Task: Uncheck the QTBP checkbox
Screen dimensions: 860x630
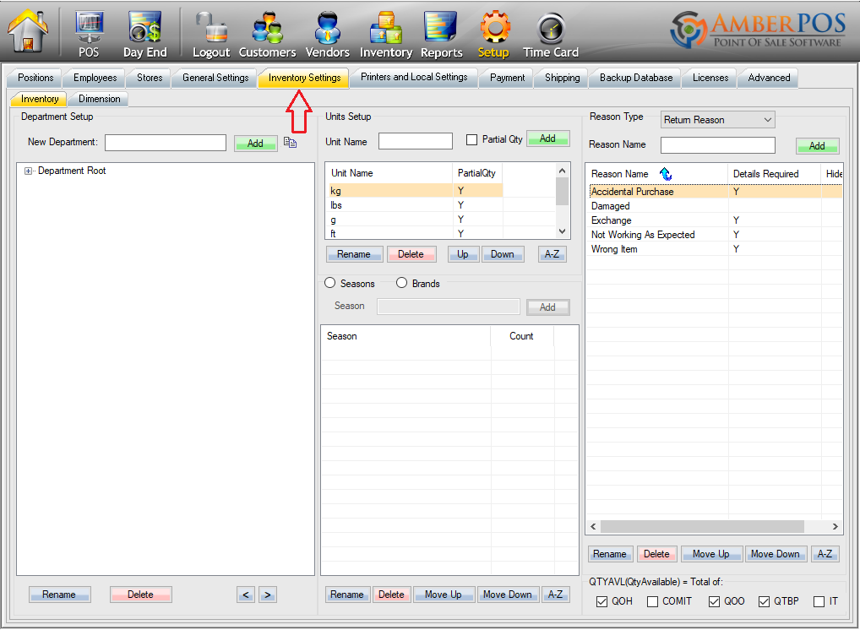Action: 764,601
